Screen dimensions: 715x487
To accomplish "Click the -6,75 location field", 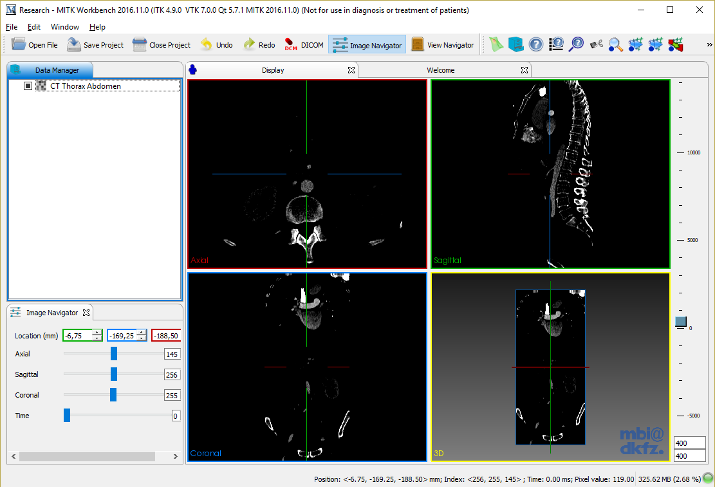I will tap(77, 336).
